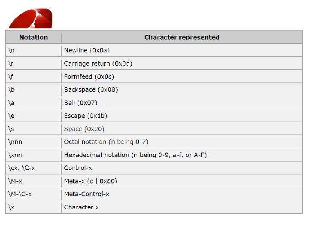Select the Space (0x20) cell
This screenshot has width=309, height=232.
click(182, 128)
